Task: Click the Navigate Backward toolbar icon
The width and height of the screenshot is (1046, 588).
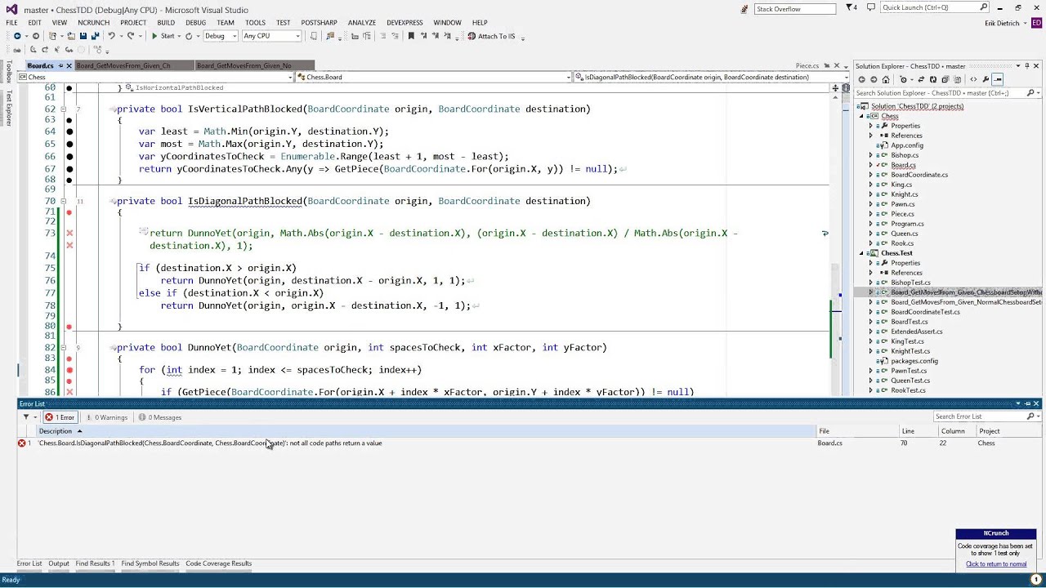Action: (17, 36)
